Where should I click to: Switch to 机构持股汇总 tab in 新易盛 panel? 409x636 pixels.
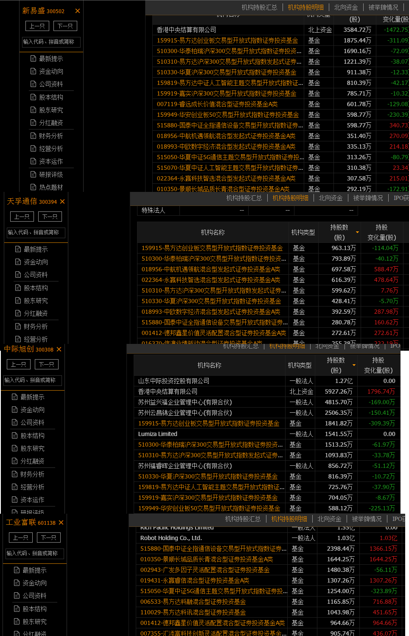[259, 7]
